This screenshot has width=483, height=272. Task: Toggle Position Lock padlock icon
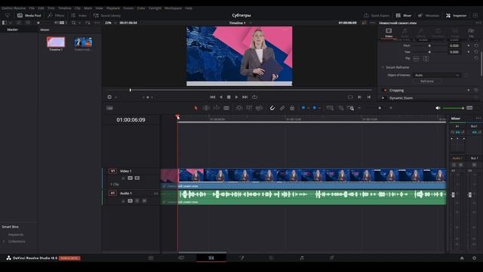292,108
